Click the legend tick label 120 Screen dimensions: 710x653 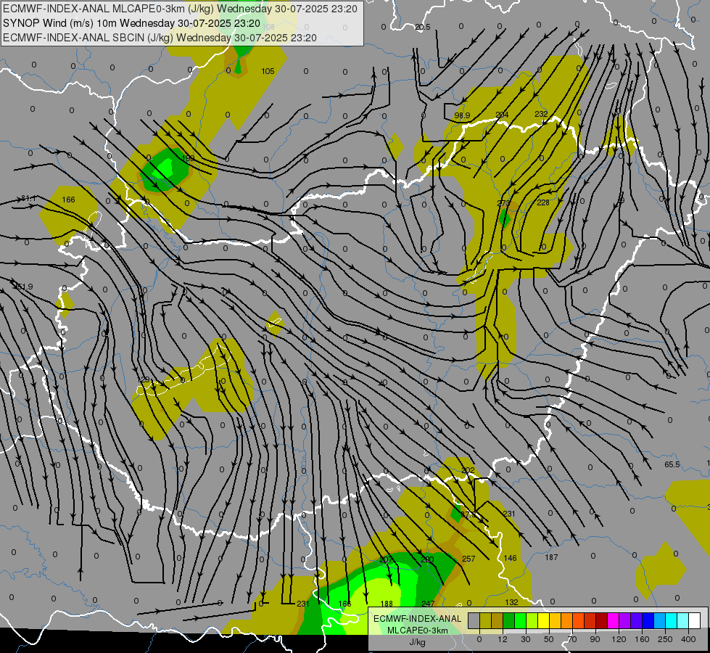pos(619,640)
